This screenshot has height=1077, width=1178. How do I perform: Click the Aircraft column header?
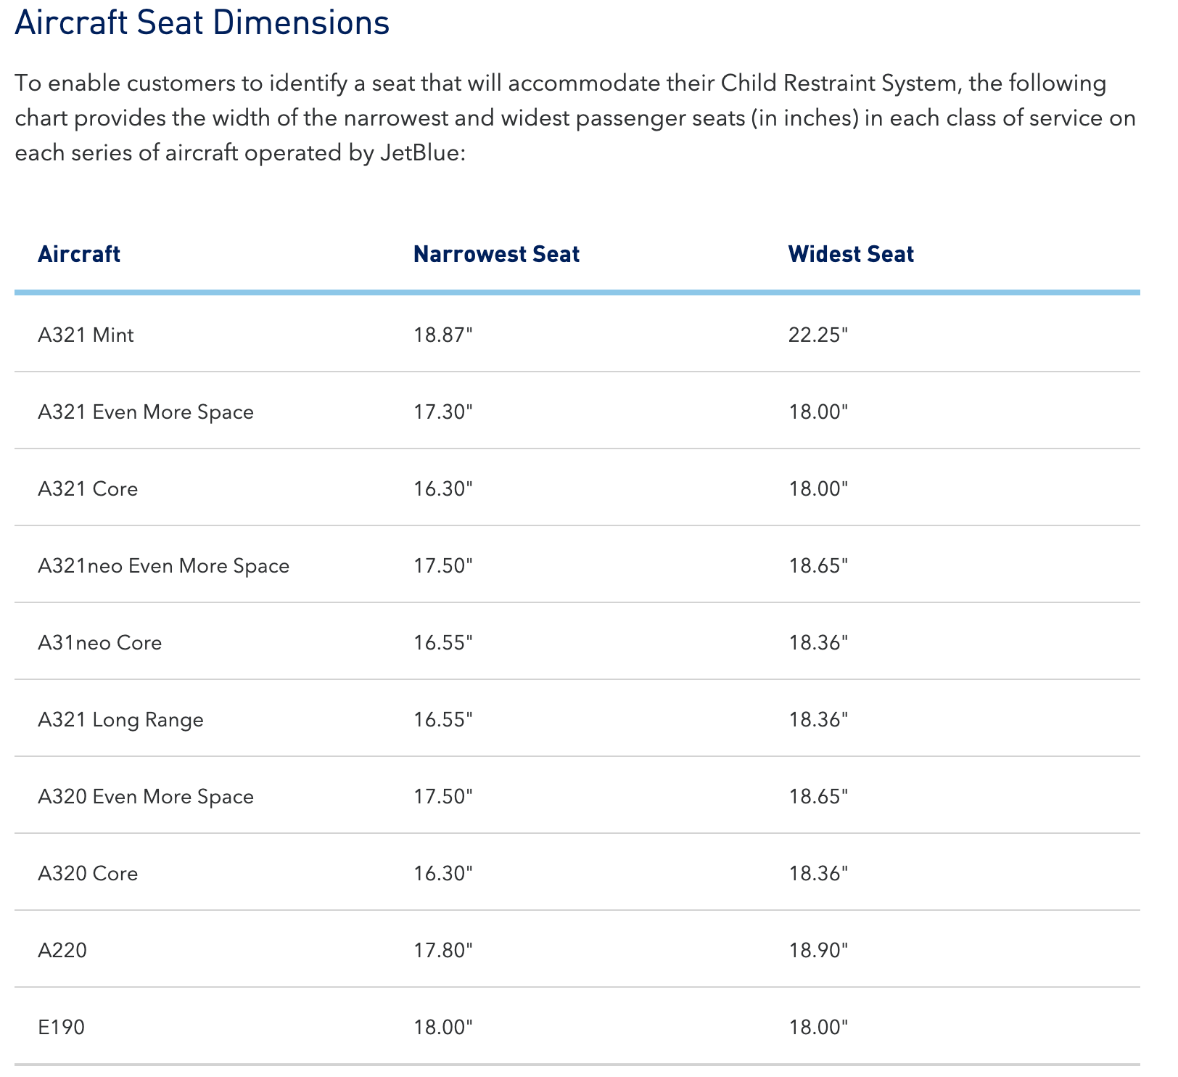(79, 254)
